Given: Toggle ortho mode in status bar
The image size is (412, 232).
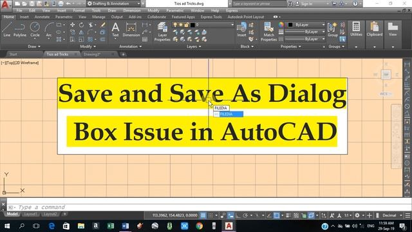Looking at the screenshot, I should (238, 215).
